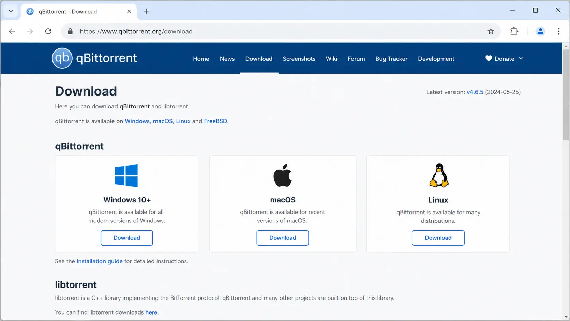View site security lock icon
Image resolution: width=570 pixels, height=321 pixels.
70,31
